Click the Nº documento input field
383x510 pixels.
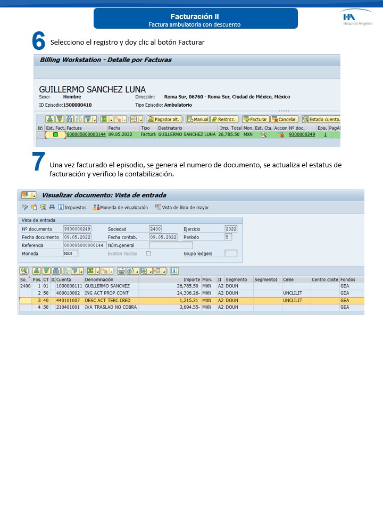[77, 229]
